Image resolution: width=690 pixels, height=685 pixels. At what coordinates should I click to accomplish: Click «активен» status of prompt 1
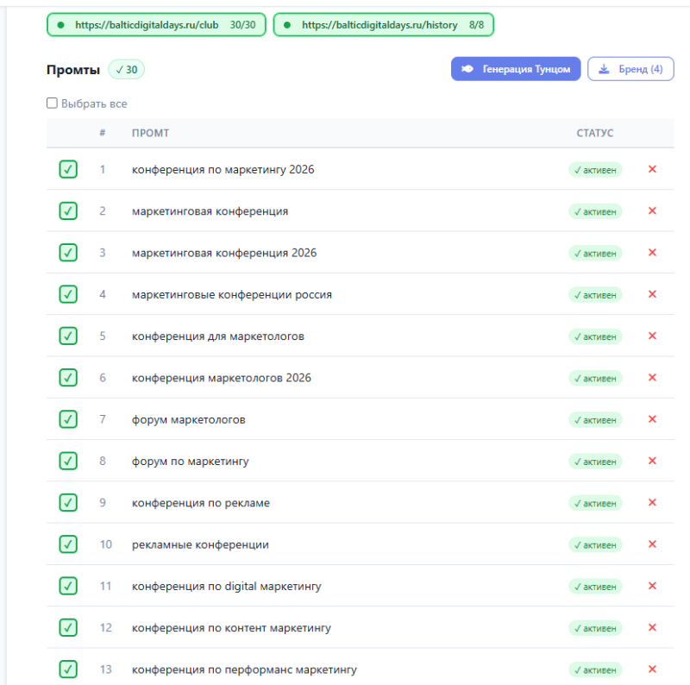pos(595,170)
